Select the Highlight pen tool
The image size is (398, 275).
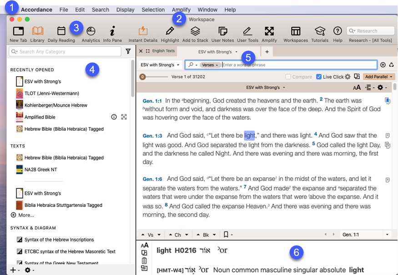click(170, 31)
